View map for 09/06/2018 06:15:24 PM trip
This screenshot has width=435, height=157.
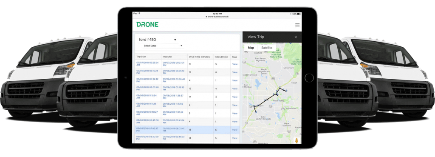click(234, 72)
